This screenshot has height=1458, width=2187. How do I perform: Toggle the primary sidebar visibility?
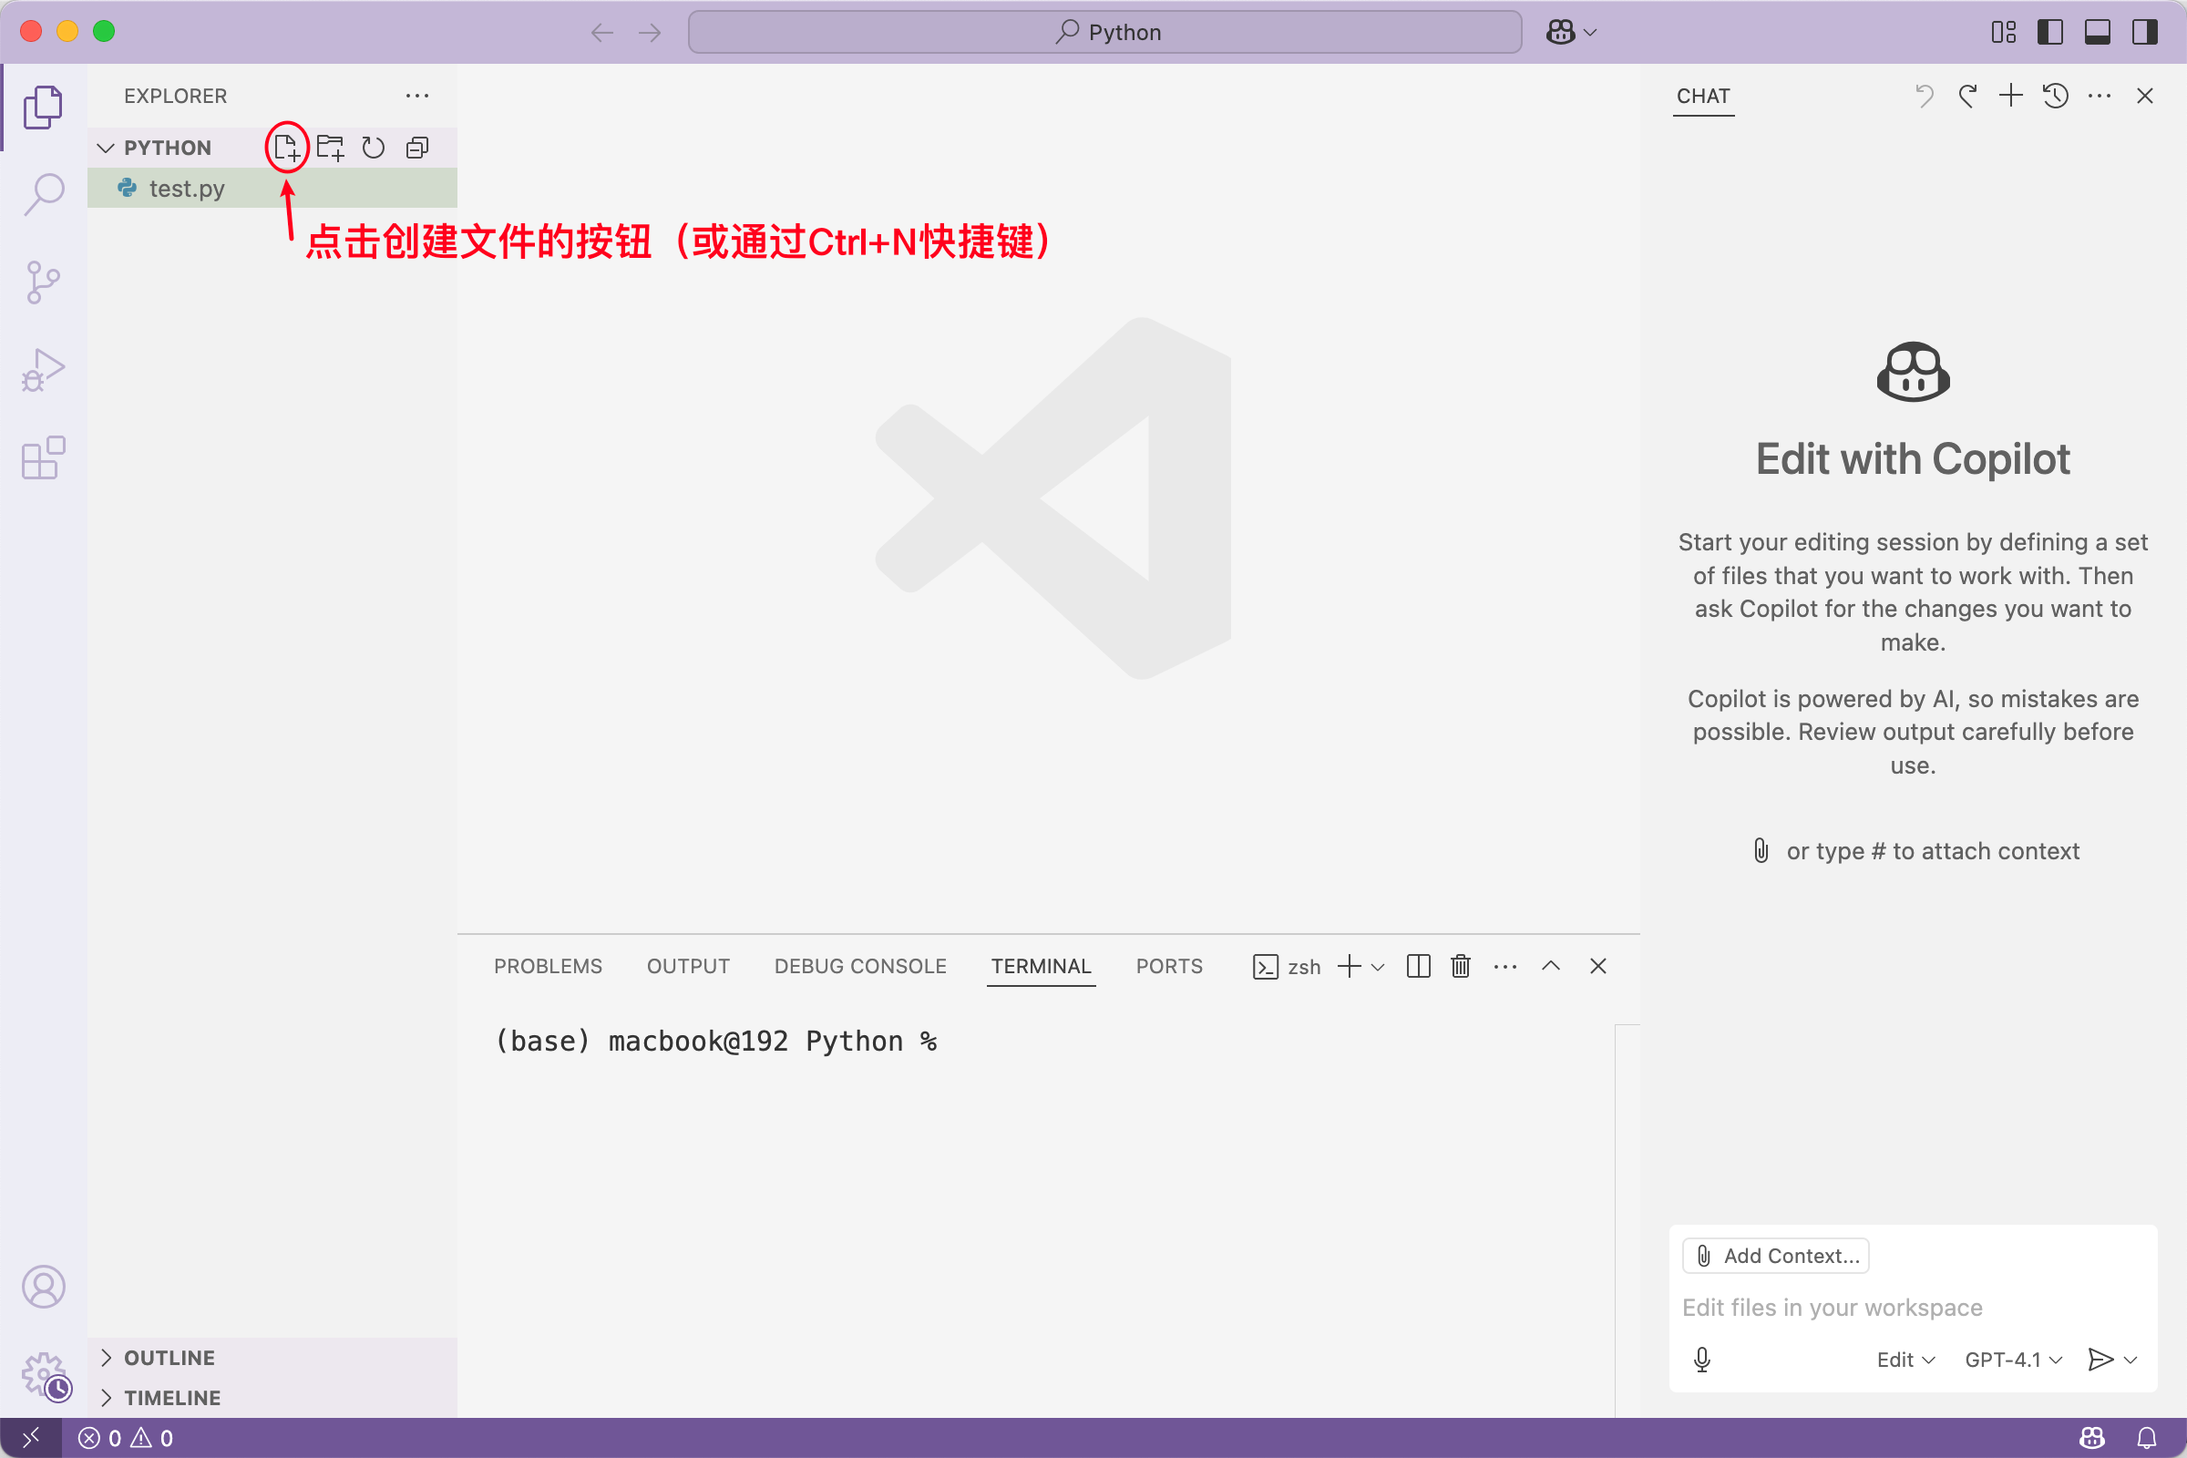(2049, 31)
